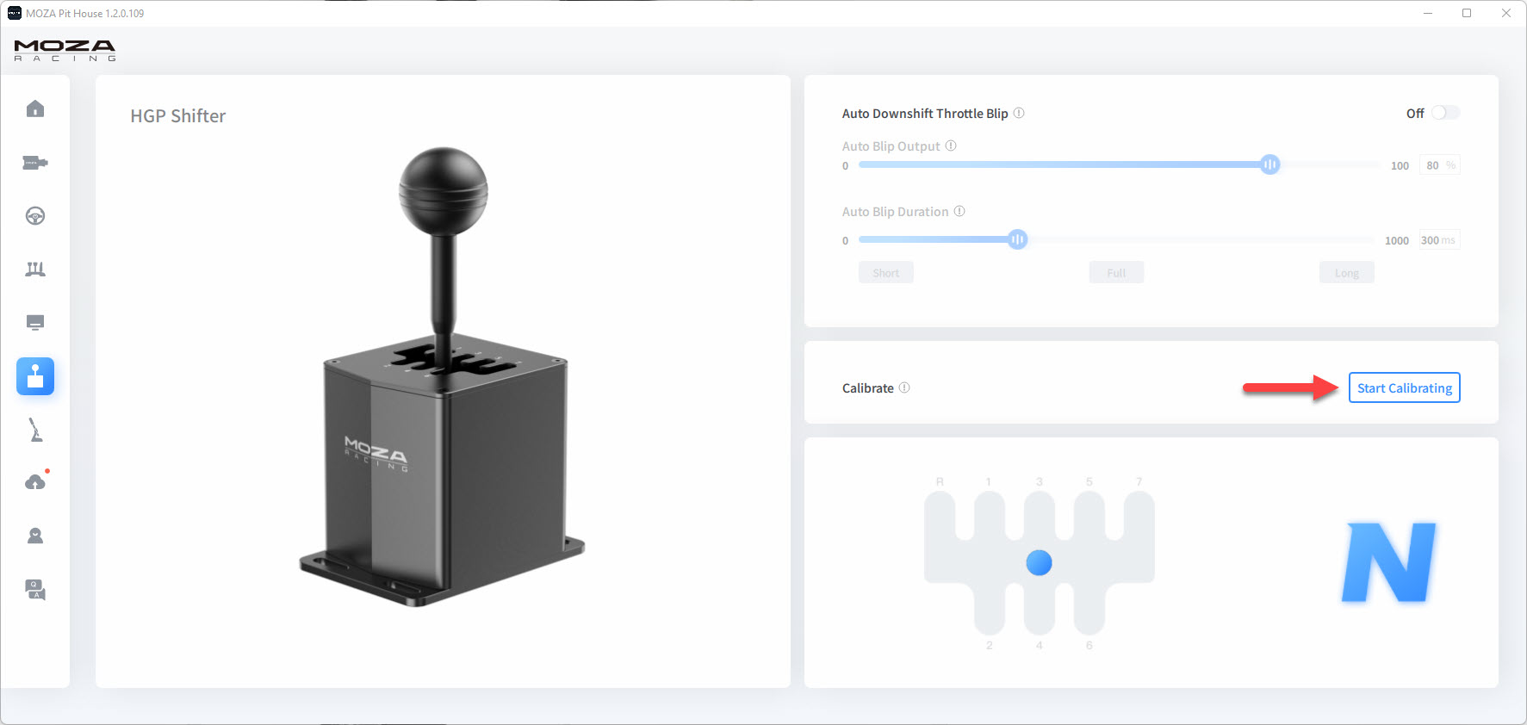Viewport: 1527px width, 725px height.
Task: Open the Q&A help icon in the sidebar
Action: pyautogui.click(x=35, y=590)
